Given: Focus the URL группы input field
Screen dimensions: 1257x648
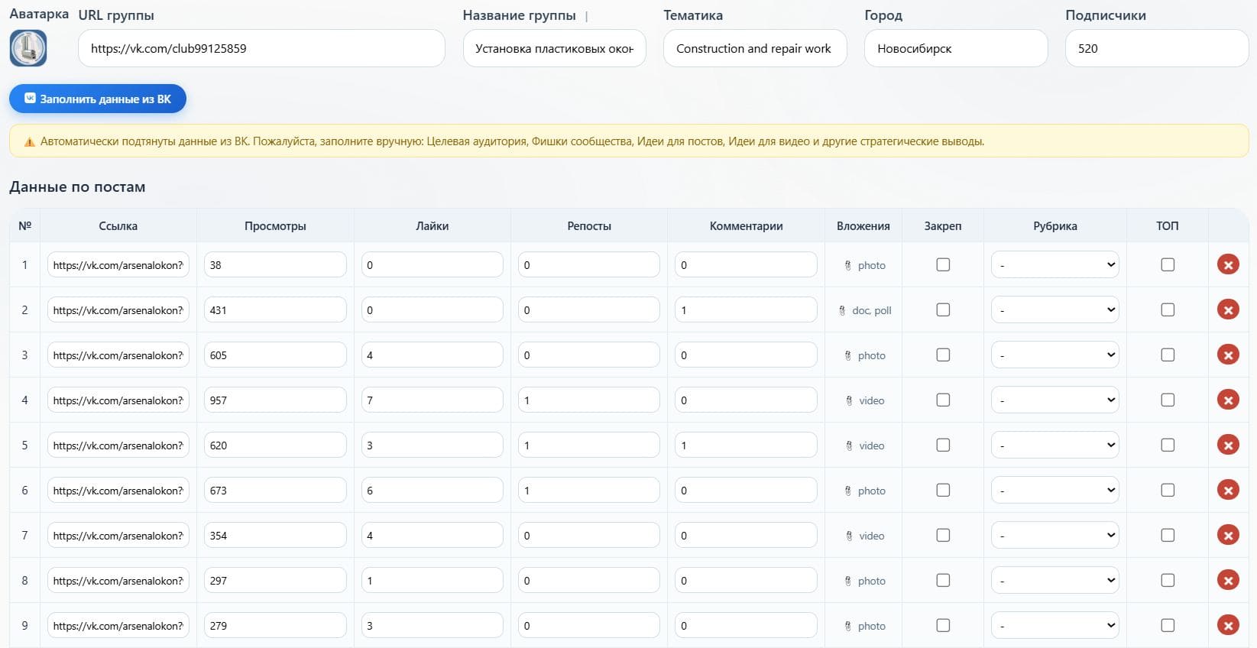Looking at the screenshot, I should (x=261, y=48).
